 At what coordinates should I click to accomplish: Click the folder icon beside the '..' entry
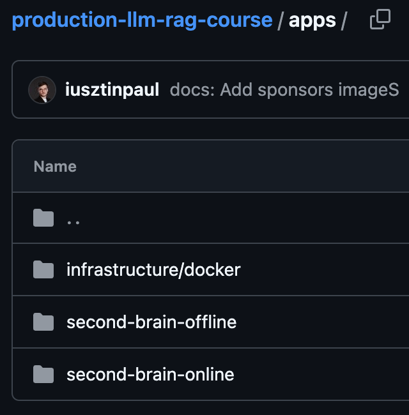[x=43, y=218]
